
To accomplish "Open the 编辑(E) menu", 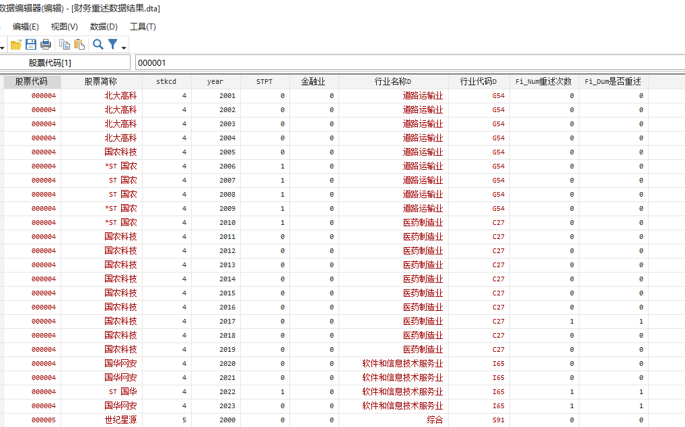I will click(x=26, y=27).
